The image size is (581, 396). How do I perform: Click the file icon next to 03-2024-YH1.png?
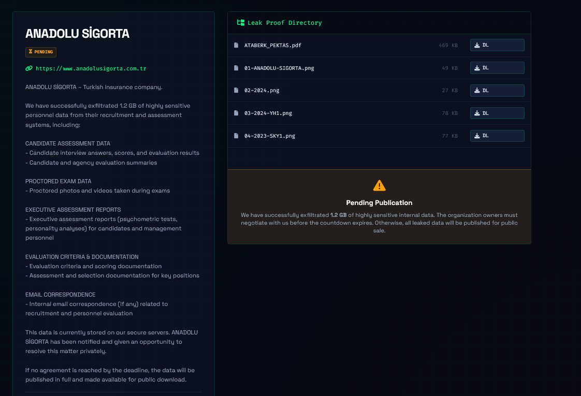pyautogui.click(x=236, y=113)
